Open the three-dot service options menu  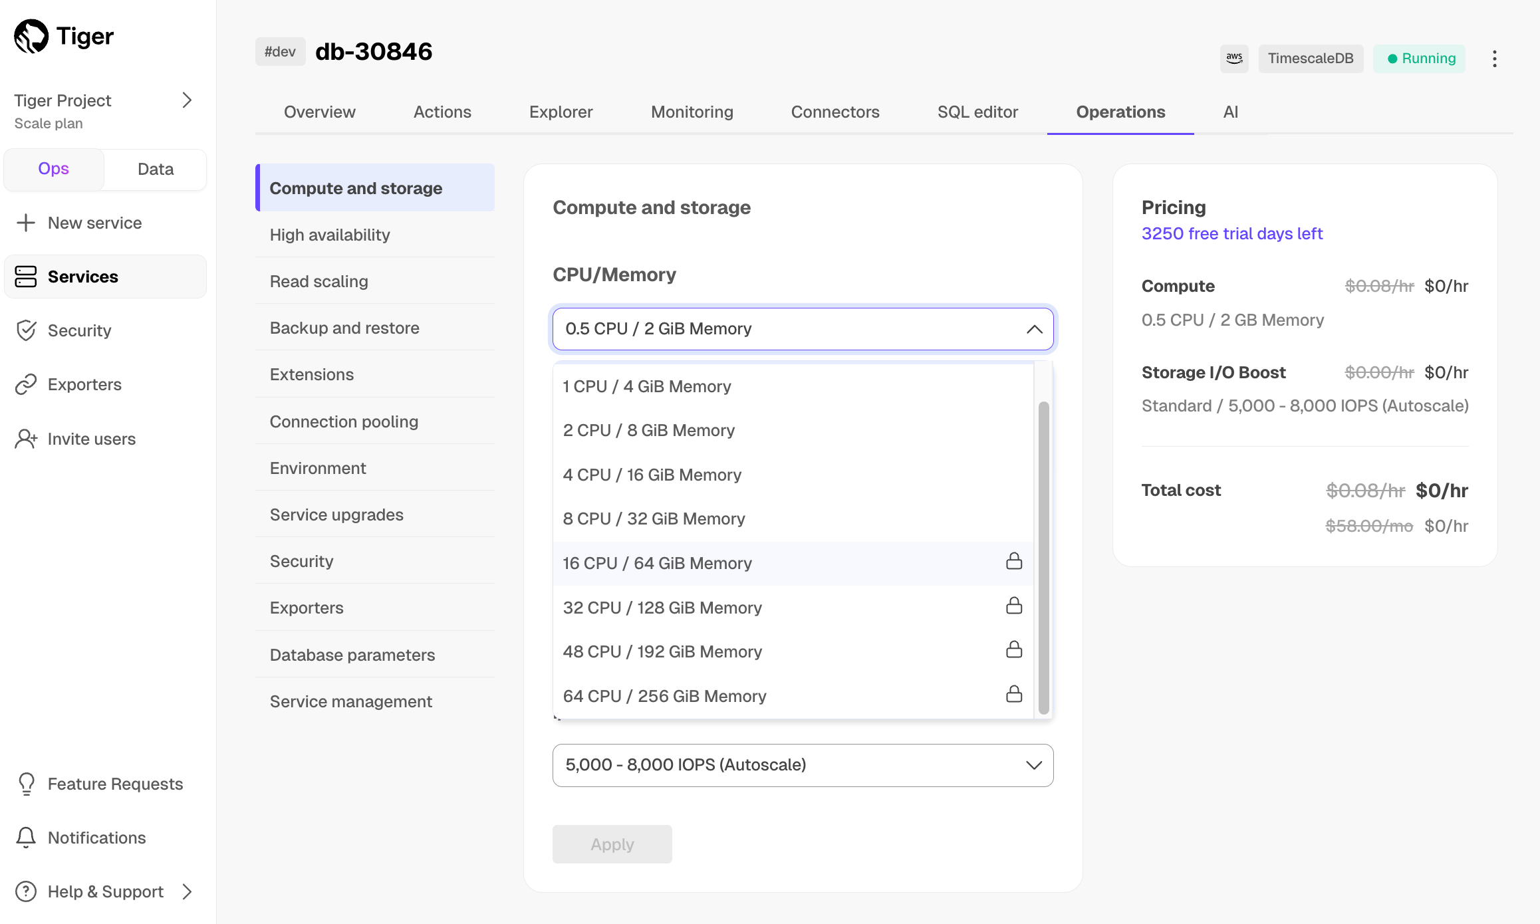[x=1494, y=58]
